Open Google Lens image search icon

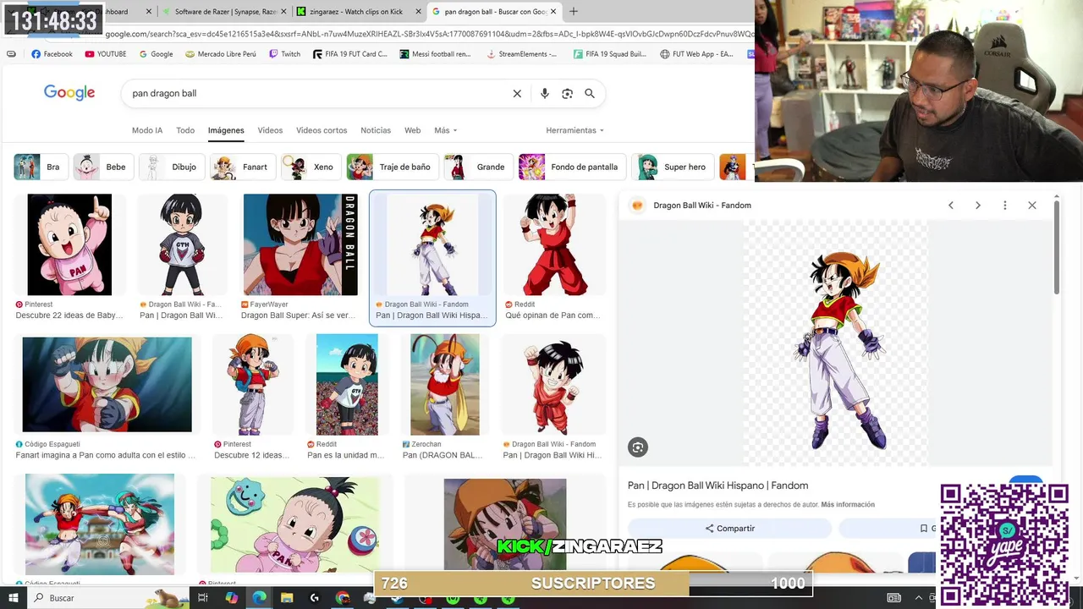pos(567,94)
